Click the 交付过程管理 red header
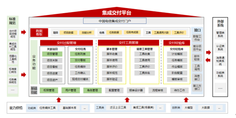Screen dimensions: 236x118 coord(66,43)
